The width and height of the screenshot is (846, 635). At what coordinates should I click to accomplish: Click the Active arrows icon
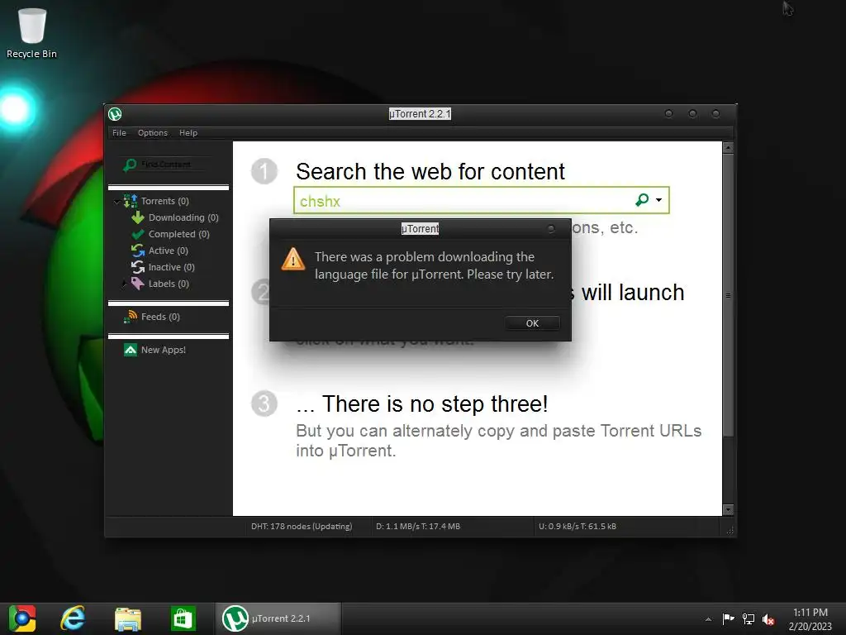tap(138, 251)
